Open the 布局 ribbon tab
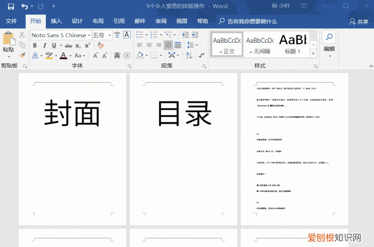The width and height of the screenshot is (374, 247). coord(98,21)
